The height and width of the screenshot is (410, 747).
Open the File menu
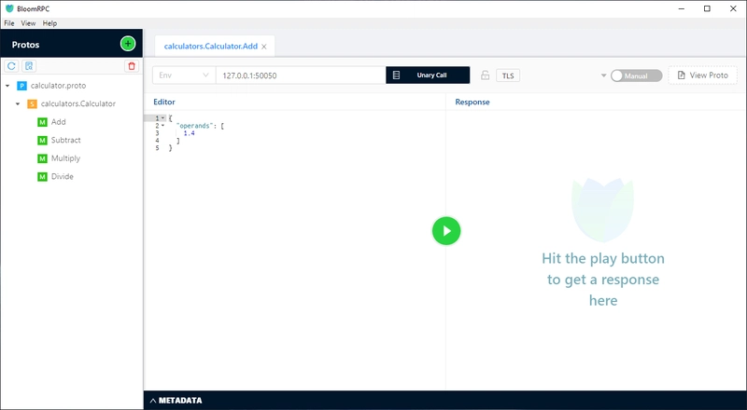(9, 23)
